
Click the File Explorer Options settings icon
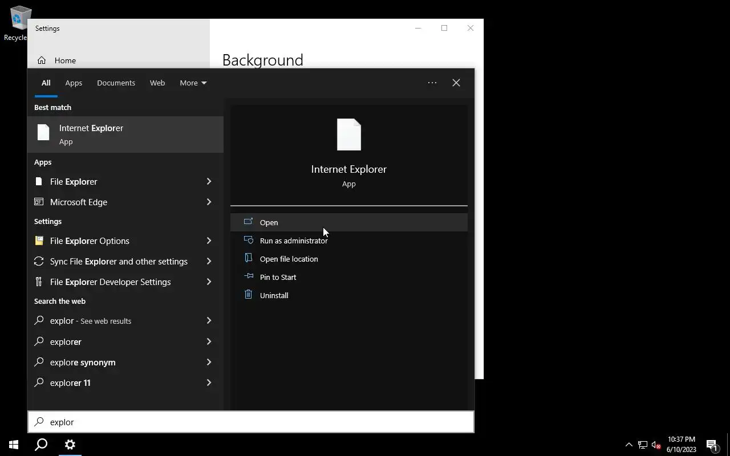coord(39,241)
